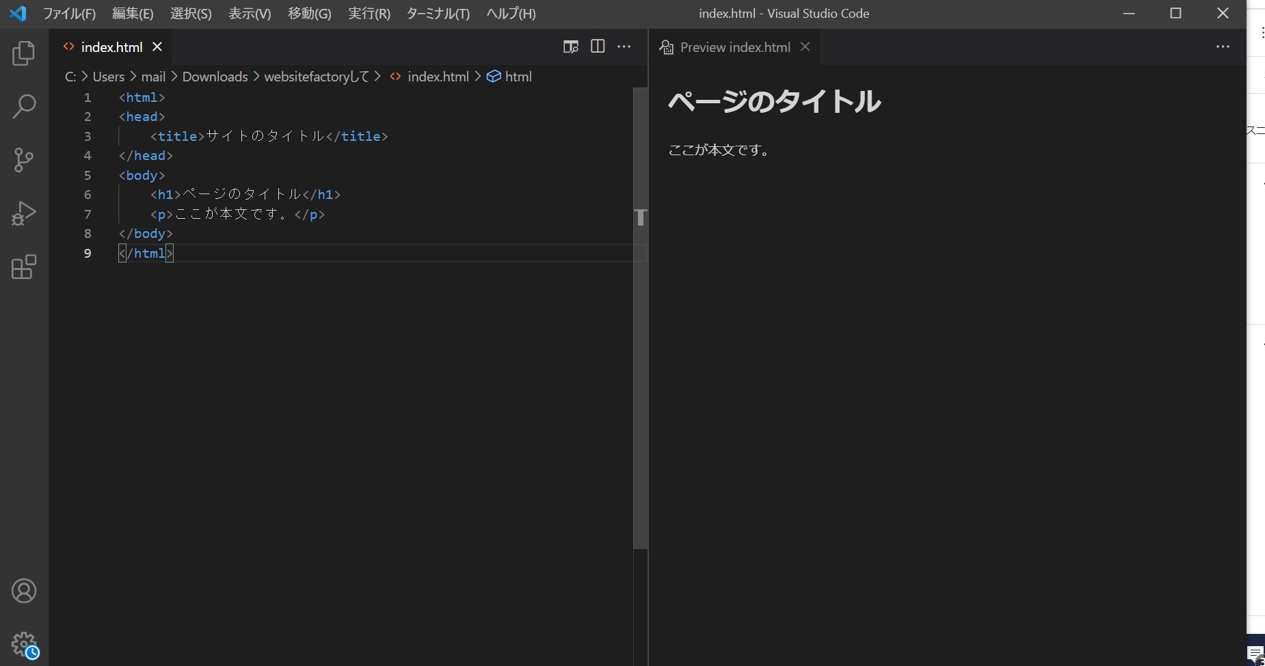The width and height of the screenshot is (1265, 666).
Task: Click the Users breadcrumb segment
Action: pos(109,77)
